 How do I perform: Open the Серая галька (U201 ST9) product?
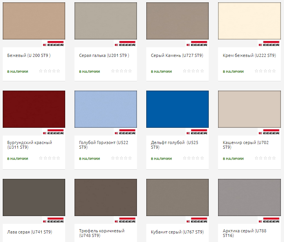(104, 55)
